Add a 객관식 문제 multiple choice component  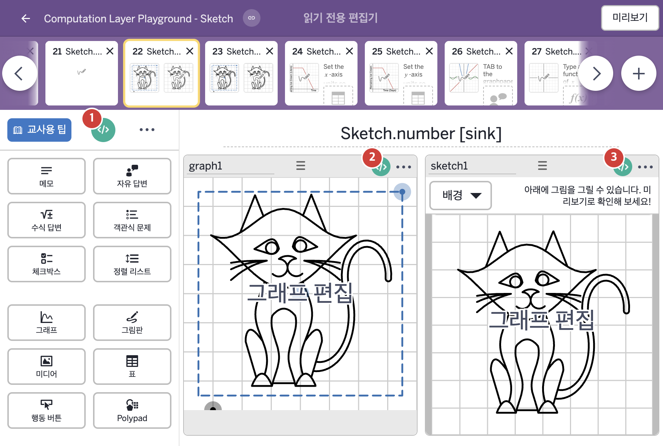click(132, 220)
